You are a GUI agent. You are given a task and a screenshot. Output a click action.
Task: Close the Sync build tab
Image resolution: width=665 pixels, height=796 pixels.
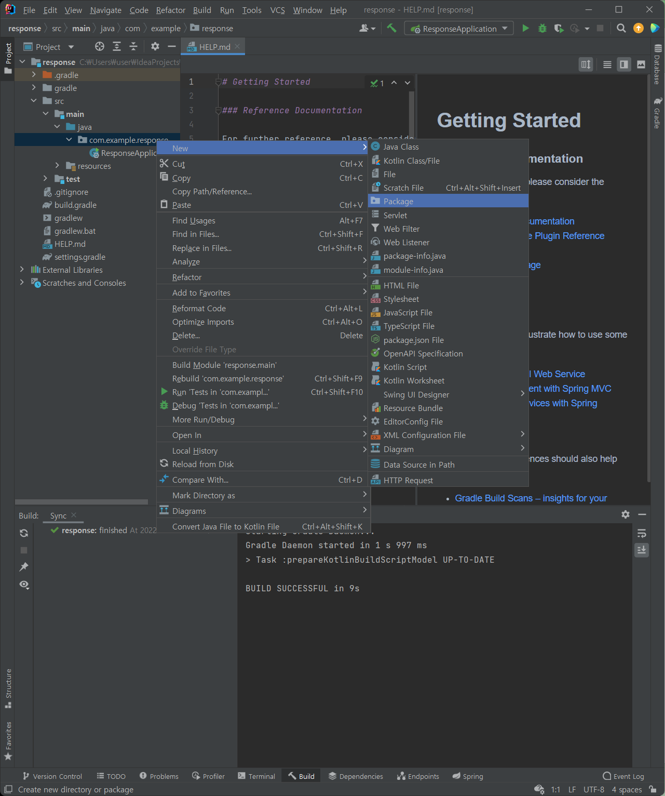74,515
